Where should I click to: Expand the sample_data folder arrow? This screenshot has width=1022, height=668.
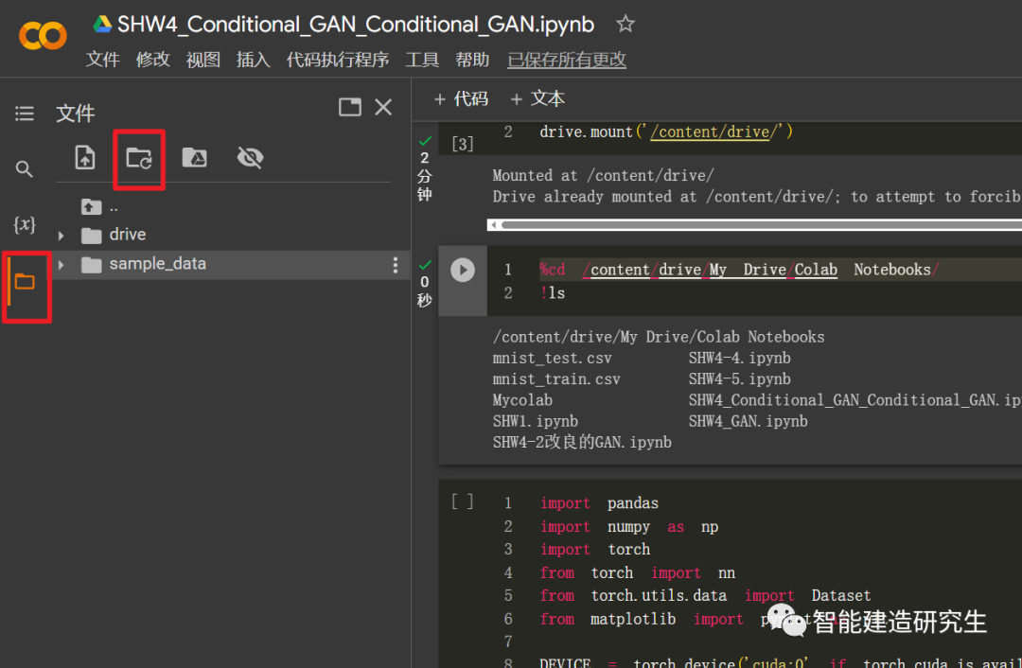[x=62, y=265]
